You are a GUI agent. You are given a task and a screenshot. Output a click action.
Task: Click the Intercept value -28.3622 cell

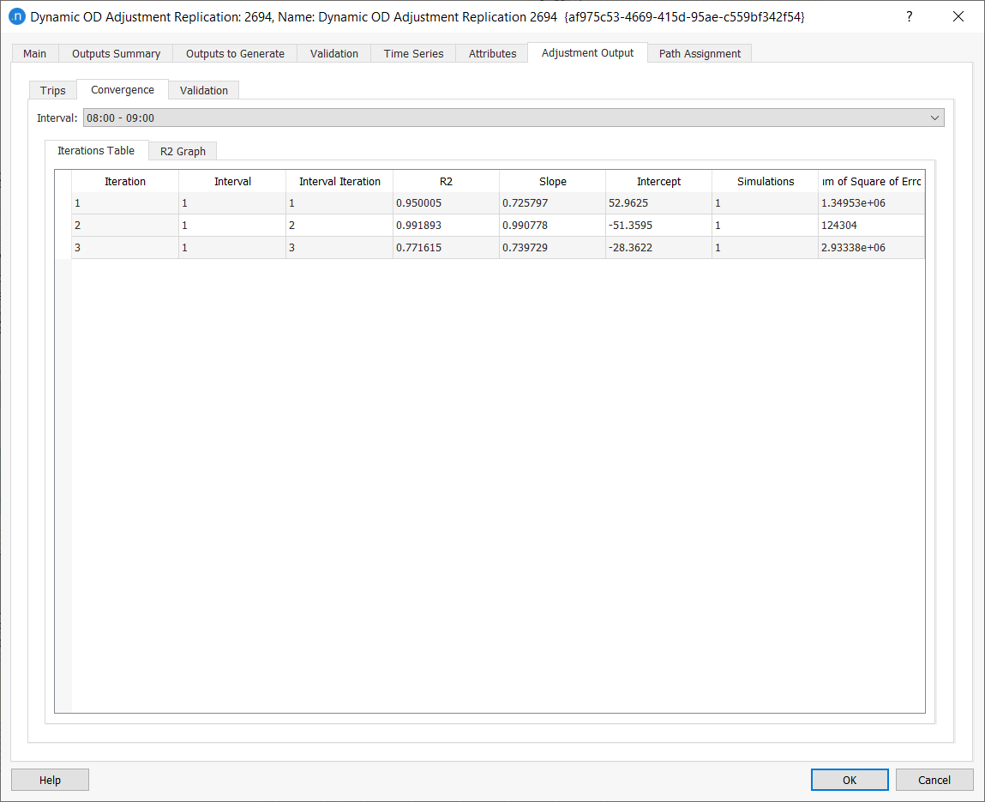pyautogui.click(x=658, y=247)
